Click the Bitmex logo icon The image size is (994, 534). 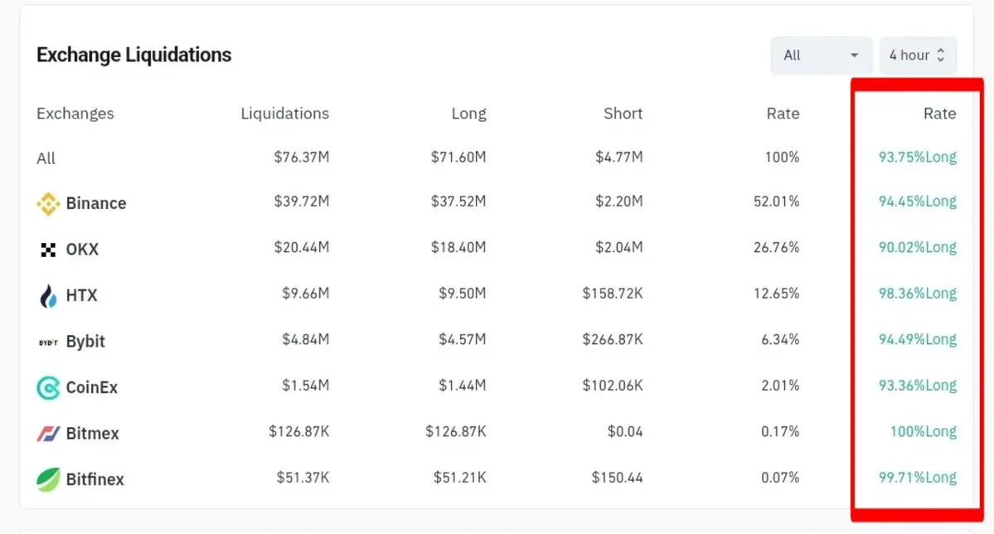click(48, 434)
